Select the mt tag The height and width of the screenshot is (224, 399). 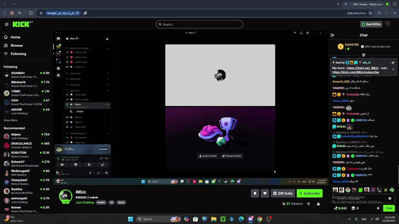click(x=111, y=203)
